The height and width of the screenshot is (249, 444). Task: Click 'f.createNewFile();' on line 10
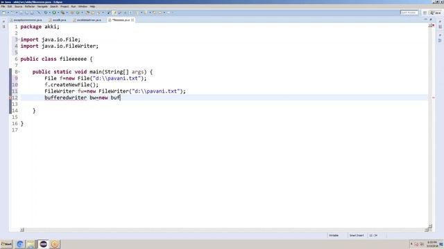click(71, 84)
